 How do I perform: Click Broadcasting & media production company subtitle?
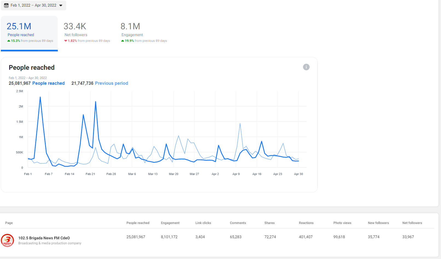point(50,243)
